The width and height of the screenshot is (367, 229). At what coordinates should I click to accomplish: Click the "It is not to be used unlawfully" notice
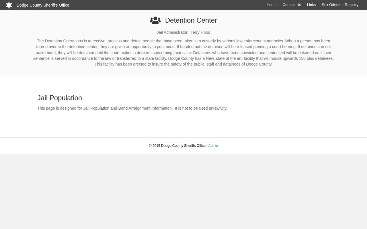(x=201, y=108)
